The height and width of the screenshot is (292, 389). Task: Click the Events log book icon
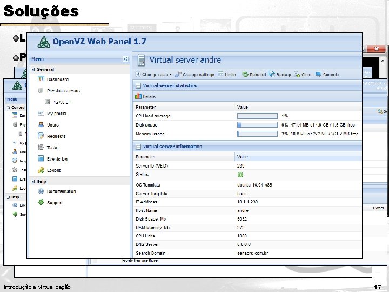(41, 158)
